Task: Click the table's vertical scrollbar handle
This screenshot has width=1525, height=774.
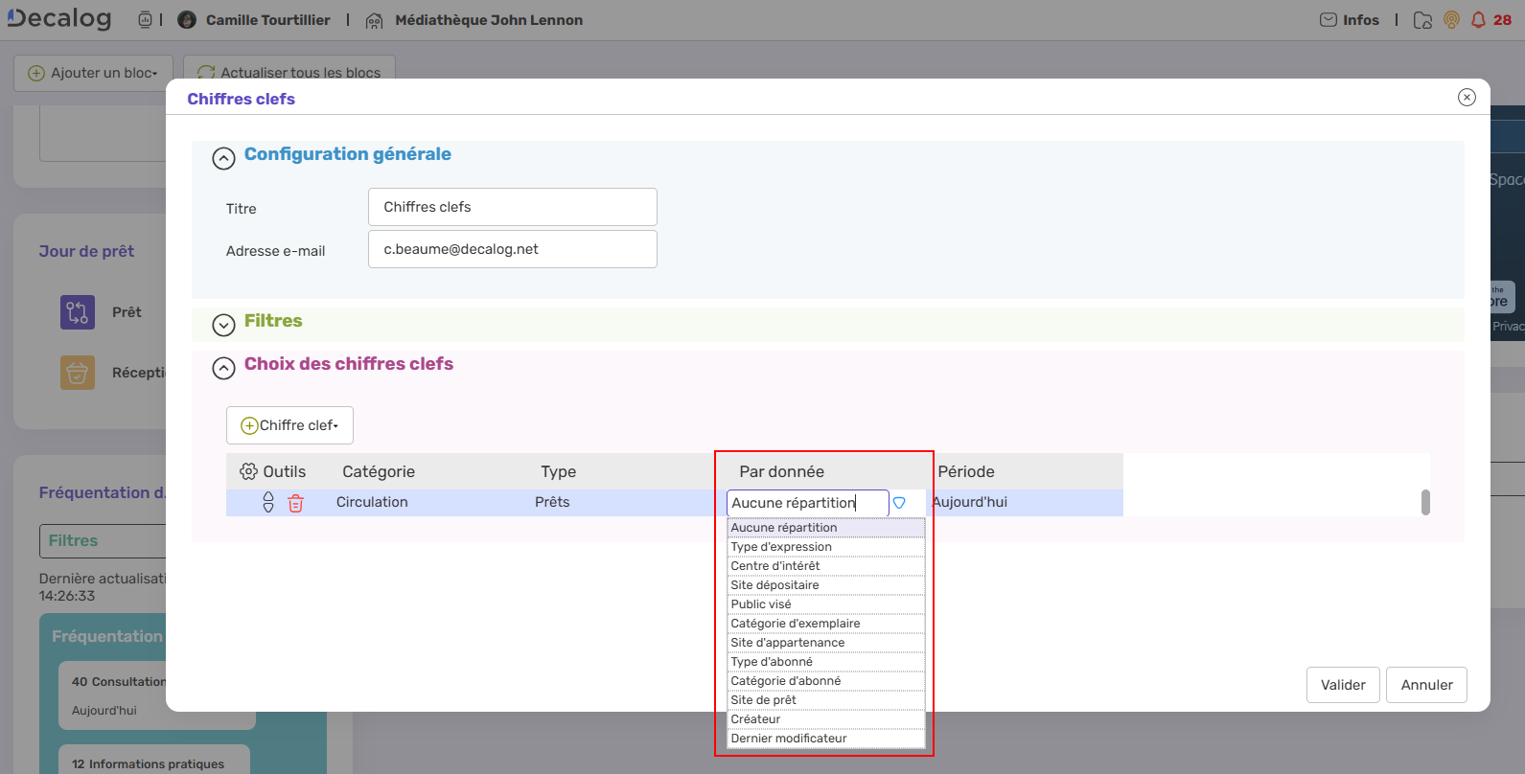Action: click(x=1425, y=502)
